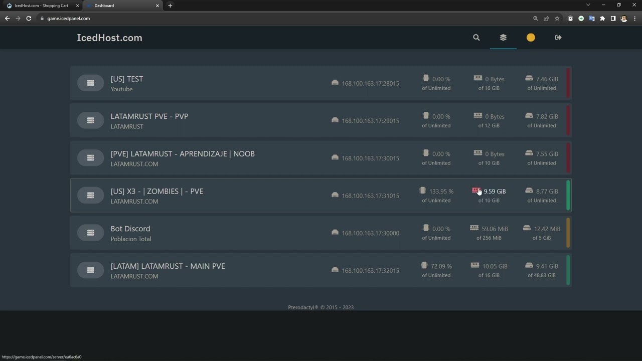The image size is (642, 361).
Task: Click CPU chip icon showing 133.95 %
Action: 423,191
